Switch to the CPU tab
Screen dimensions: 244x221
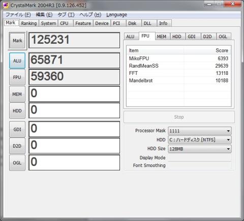(66, 23)
